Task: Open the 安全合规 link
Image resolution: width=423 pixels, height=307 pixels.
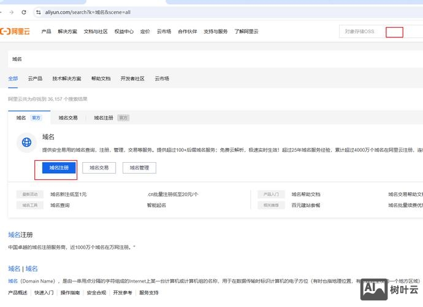Action: click(x=96, y=293)
